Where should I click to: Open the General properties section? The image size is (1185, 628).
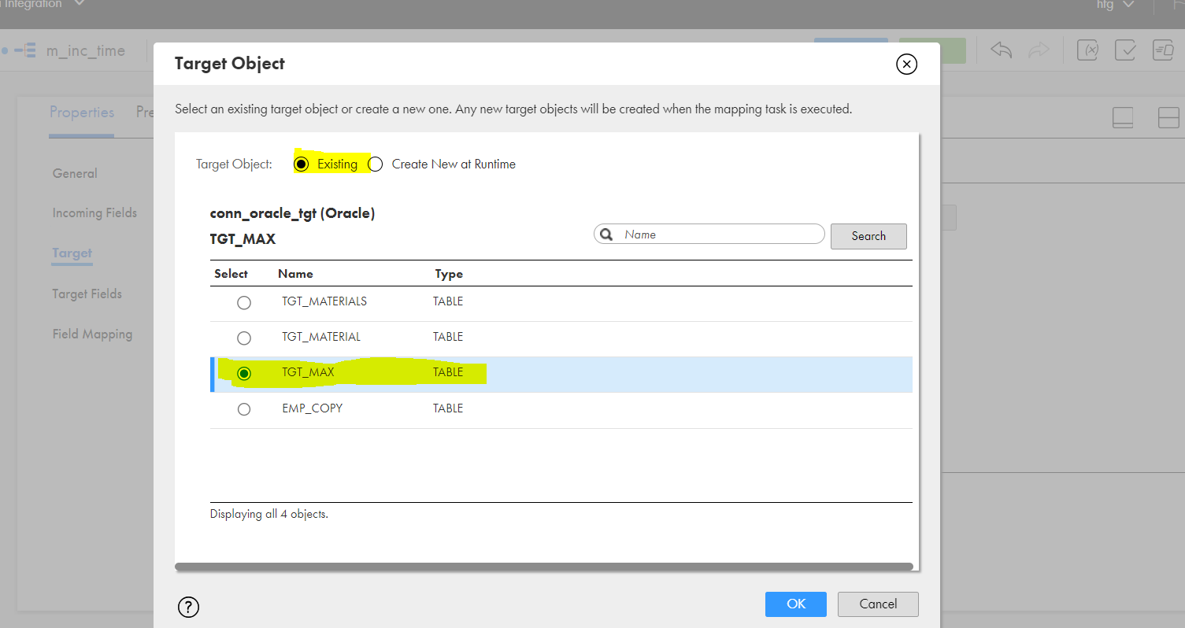75,173
